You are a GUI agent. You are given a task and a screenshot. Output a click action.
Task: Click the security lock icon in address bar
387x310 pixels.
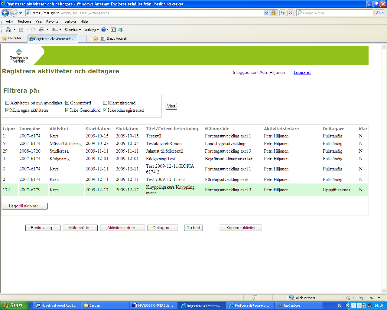[273, 13]
